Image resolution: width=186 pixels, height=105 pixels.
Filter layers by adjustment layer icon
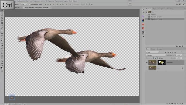point(168,52)
